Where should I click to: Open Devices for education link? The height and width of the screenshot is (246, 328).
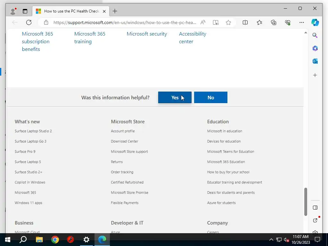pos(224,141)
